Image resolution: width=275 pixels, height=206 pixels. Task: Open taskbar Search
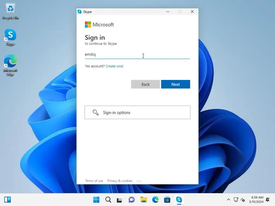click(x=108, y=200)
